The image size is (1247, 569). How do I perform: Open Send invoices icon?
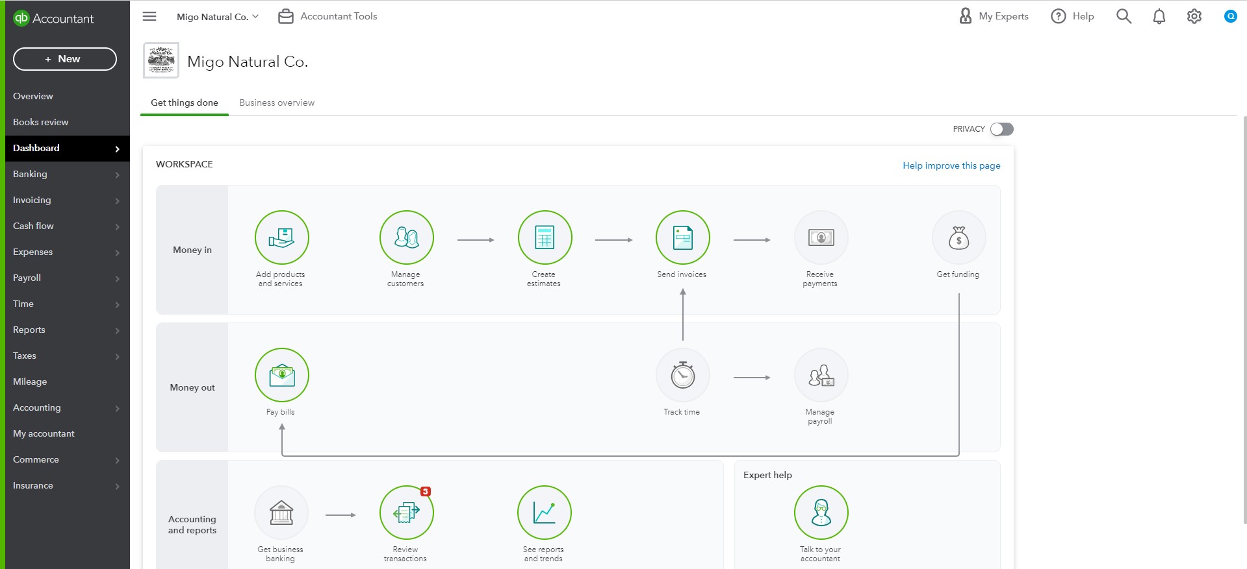click(x=683, y=237)
